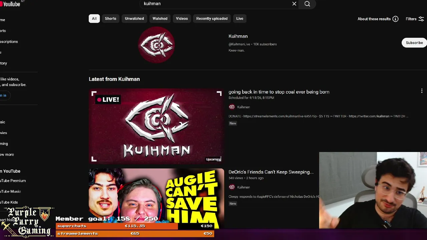Click the magnifying glass search button

307,4
